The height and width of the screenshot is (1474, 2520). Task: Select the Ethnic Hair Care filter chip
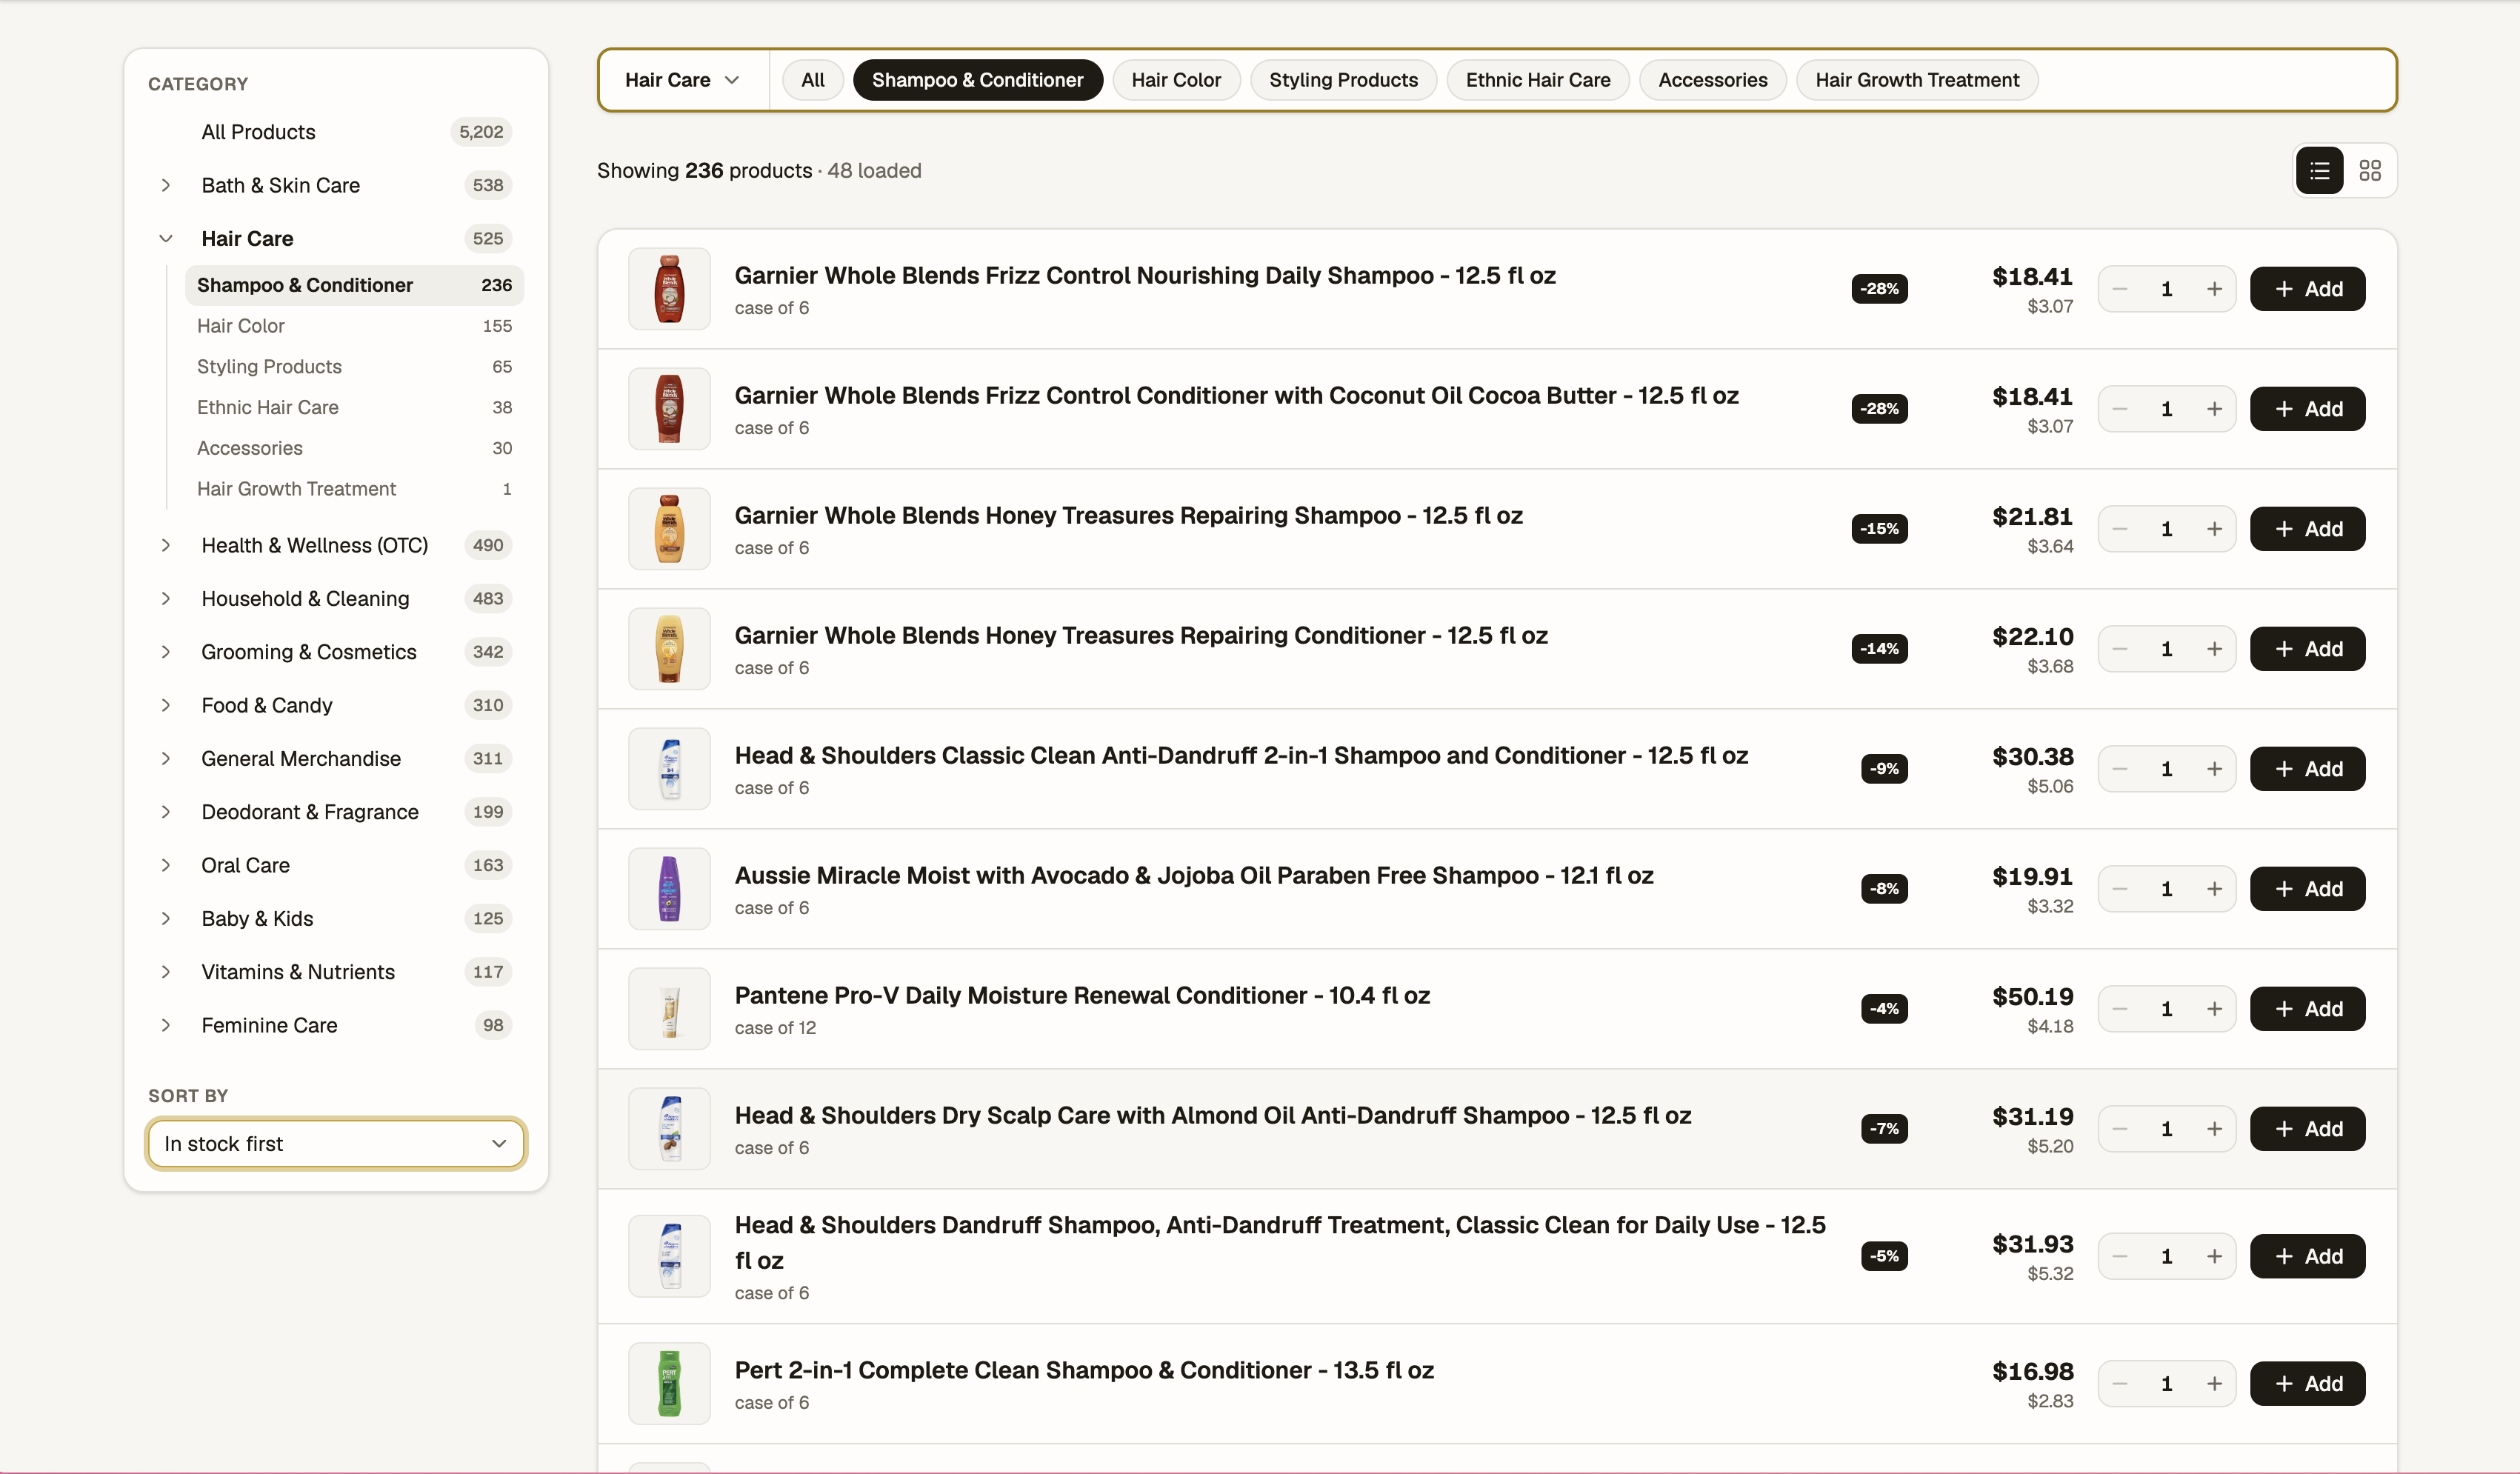[x=1538, y=80]
